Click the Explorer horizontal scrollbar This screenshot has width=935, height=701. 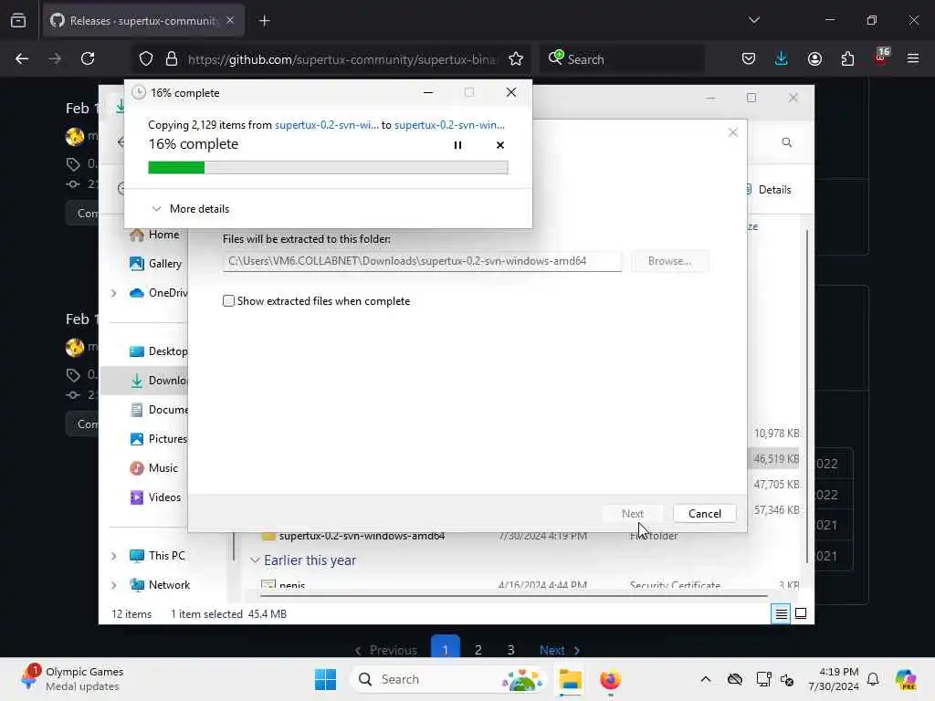514,595
